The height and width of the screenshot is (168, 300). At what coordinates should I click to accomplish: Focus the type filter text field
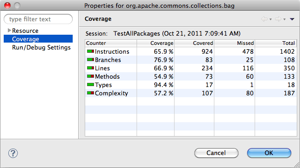click(38, 19)
